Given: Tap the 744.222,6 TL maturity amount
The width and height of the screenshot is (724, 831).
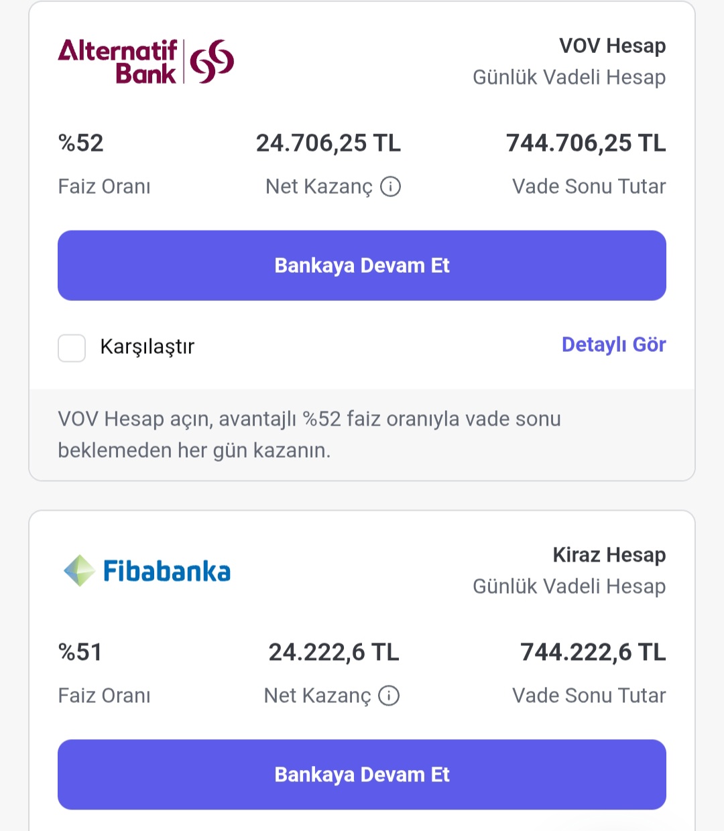Looking at the screenshot, I should click(593, 653).
